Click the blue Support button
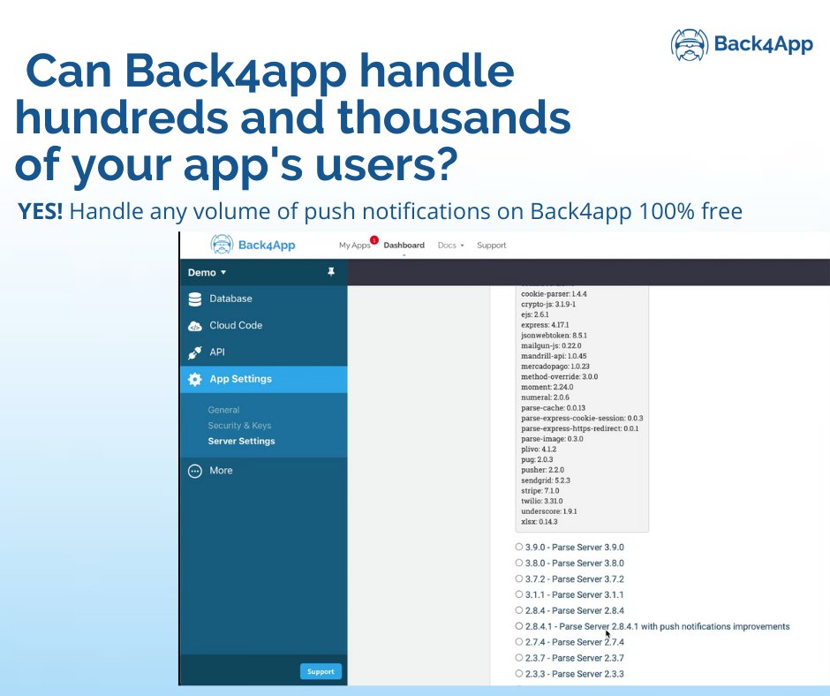This screenshot has height=696, width=830. click(321, 671)
